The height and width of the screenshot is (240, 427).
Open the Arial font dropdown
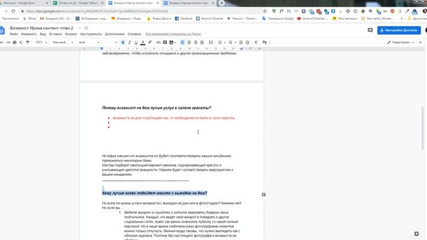click(x=89, y=43)
